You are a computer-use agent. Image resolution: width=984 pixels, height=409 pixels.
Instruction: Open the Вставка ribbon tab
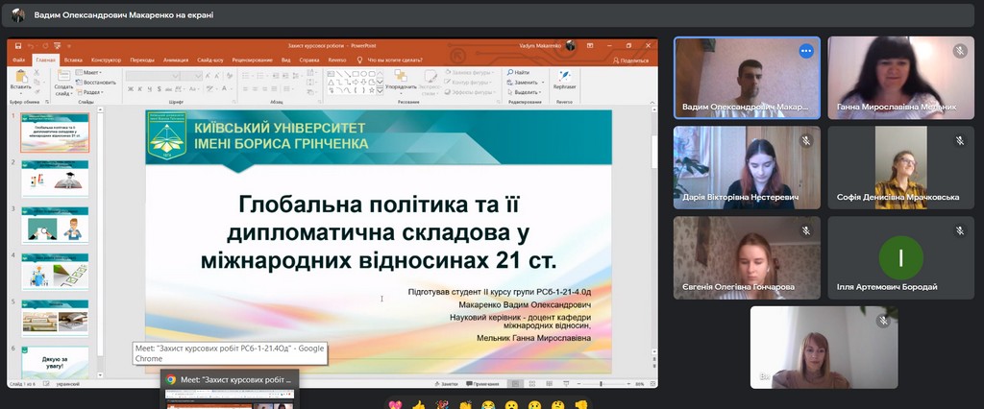72,60
